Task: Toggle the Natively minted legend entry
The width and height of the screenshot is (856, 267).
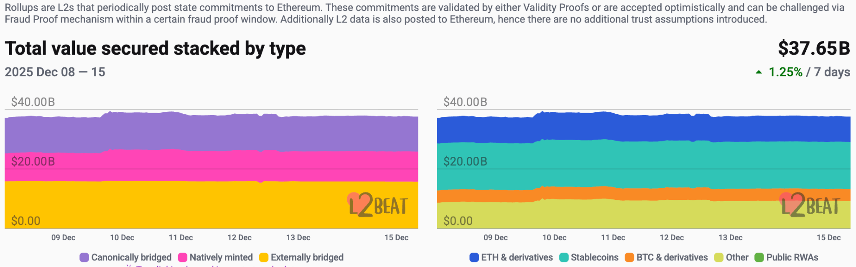Action: pos(216,257)
